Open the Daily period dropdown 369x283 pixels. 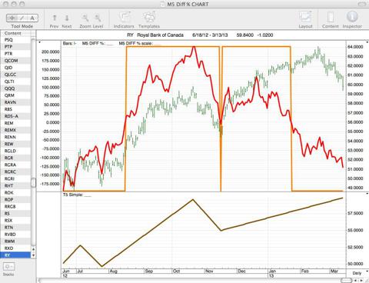357,273
